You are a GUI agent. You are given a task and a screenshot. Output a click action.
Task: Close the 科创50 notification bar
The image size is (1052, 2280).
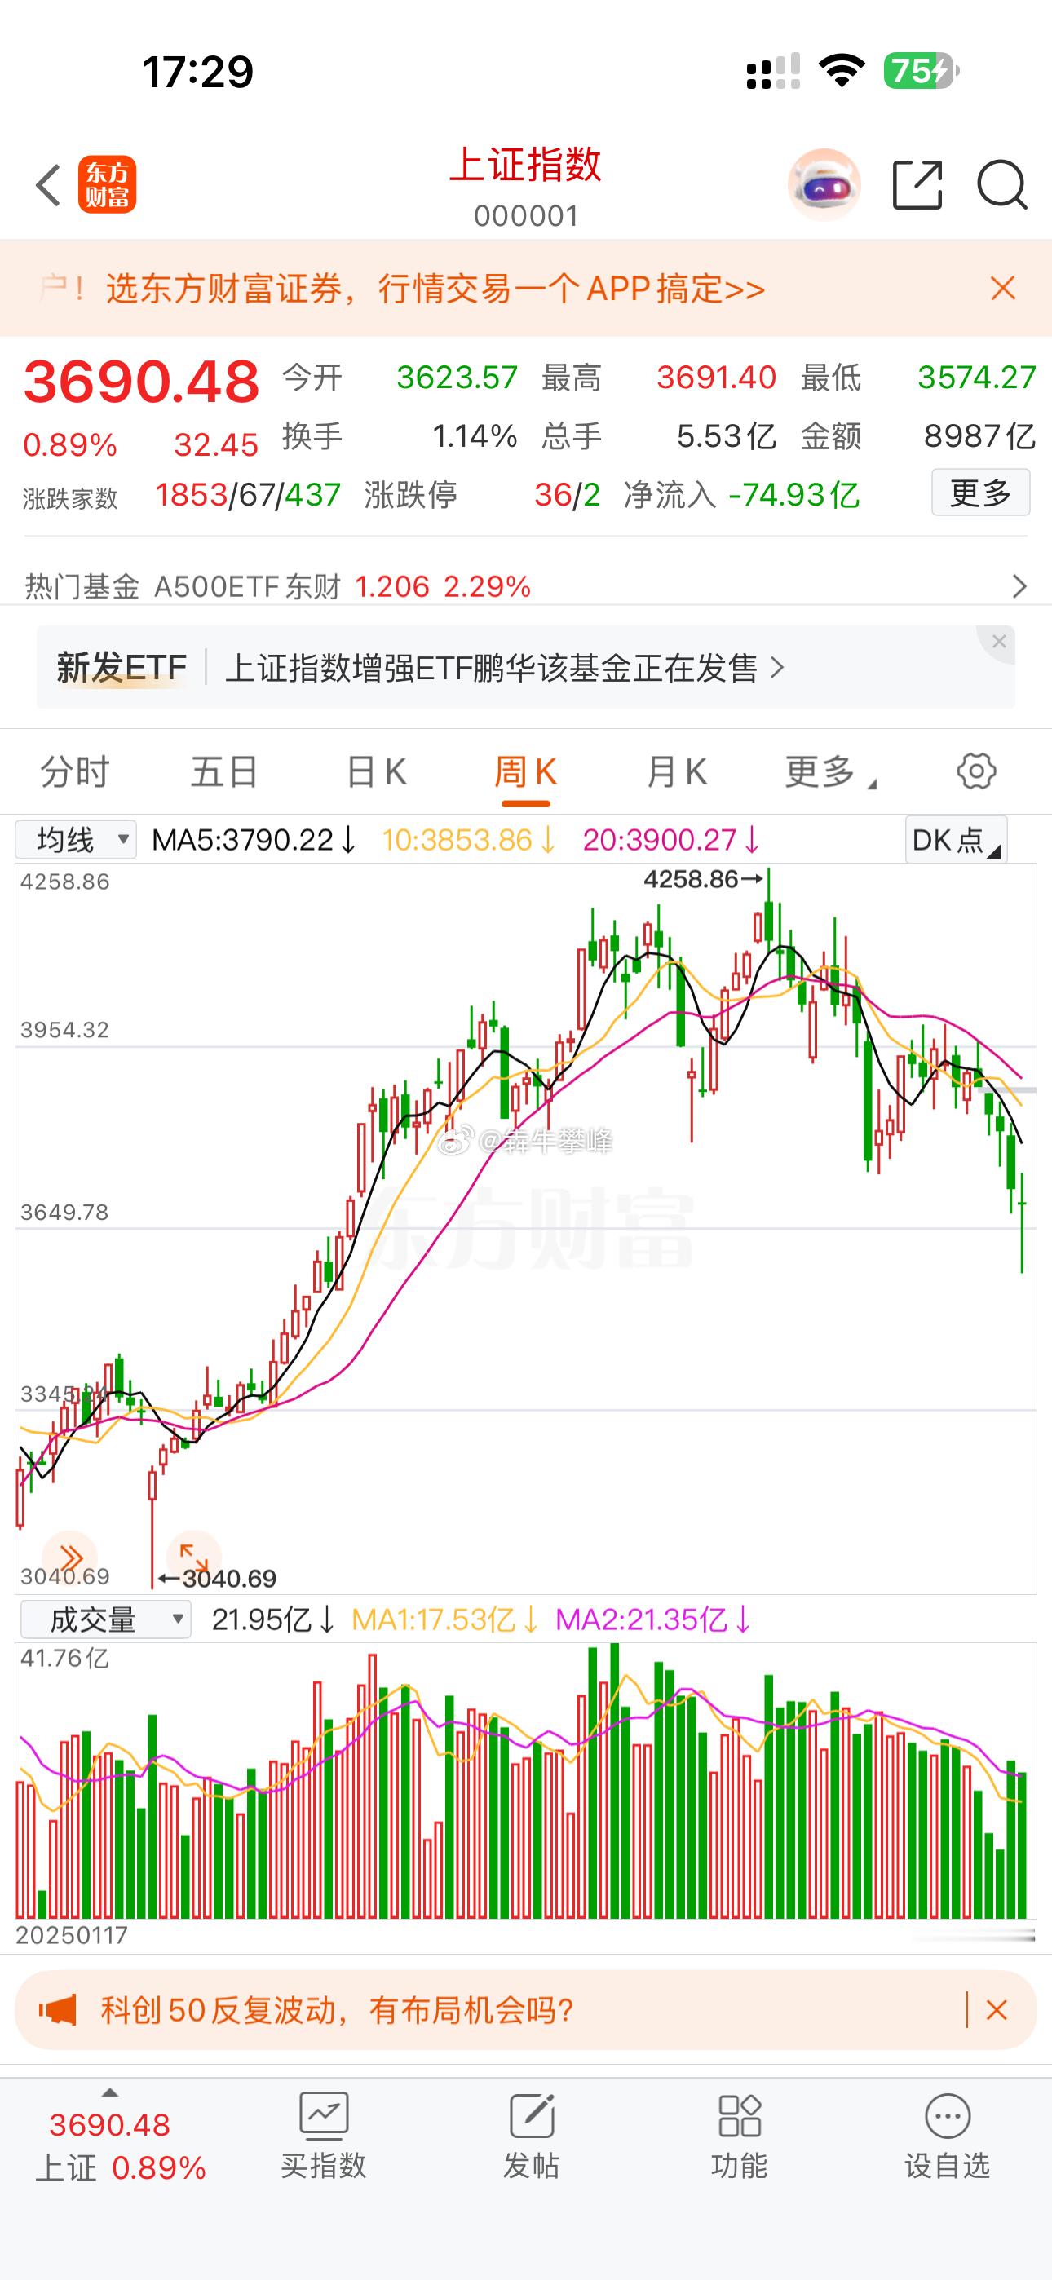[997, 2010]
